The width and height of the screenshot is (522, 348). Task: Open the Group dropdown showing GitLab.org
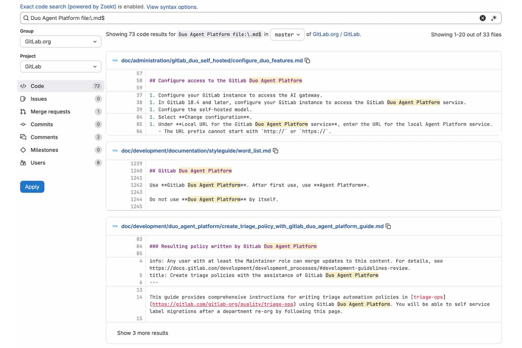(x=60, y=41)
